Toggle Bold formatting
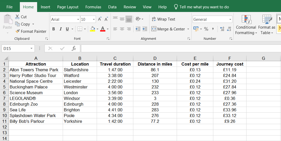This screenshot has width=281, height=141. [54, 29]
